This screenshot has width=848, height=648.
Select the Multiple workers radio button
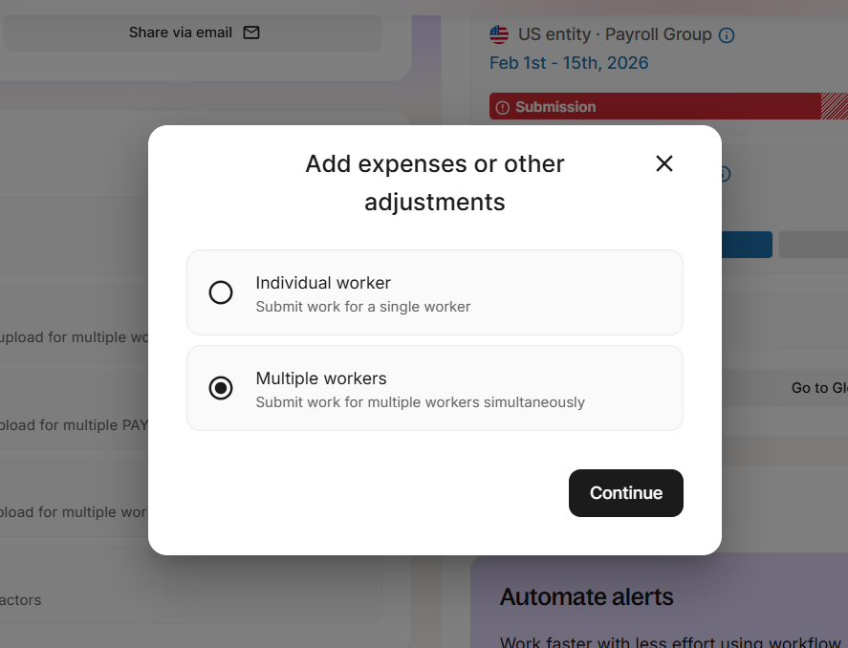pyautogui.click(x=221, y=388)
